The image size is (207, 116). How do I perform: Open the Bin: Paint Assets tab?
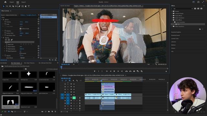tap(16, 63)
